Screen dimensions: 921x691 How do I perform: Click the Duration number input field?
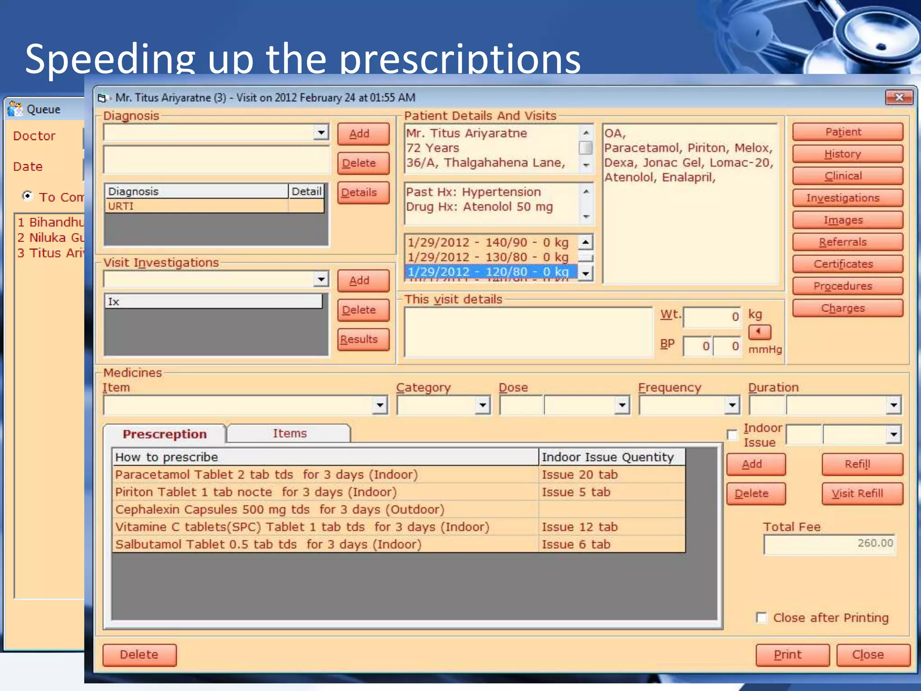click(x=767, y=405)
